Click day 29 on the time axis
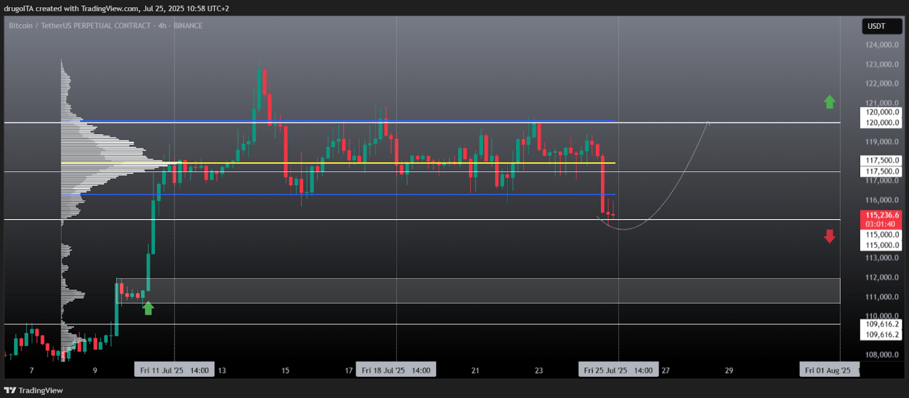This screenshot has width=909, height=398. [x=729, y=371]
